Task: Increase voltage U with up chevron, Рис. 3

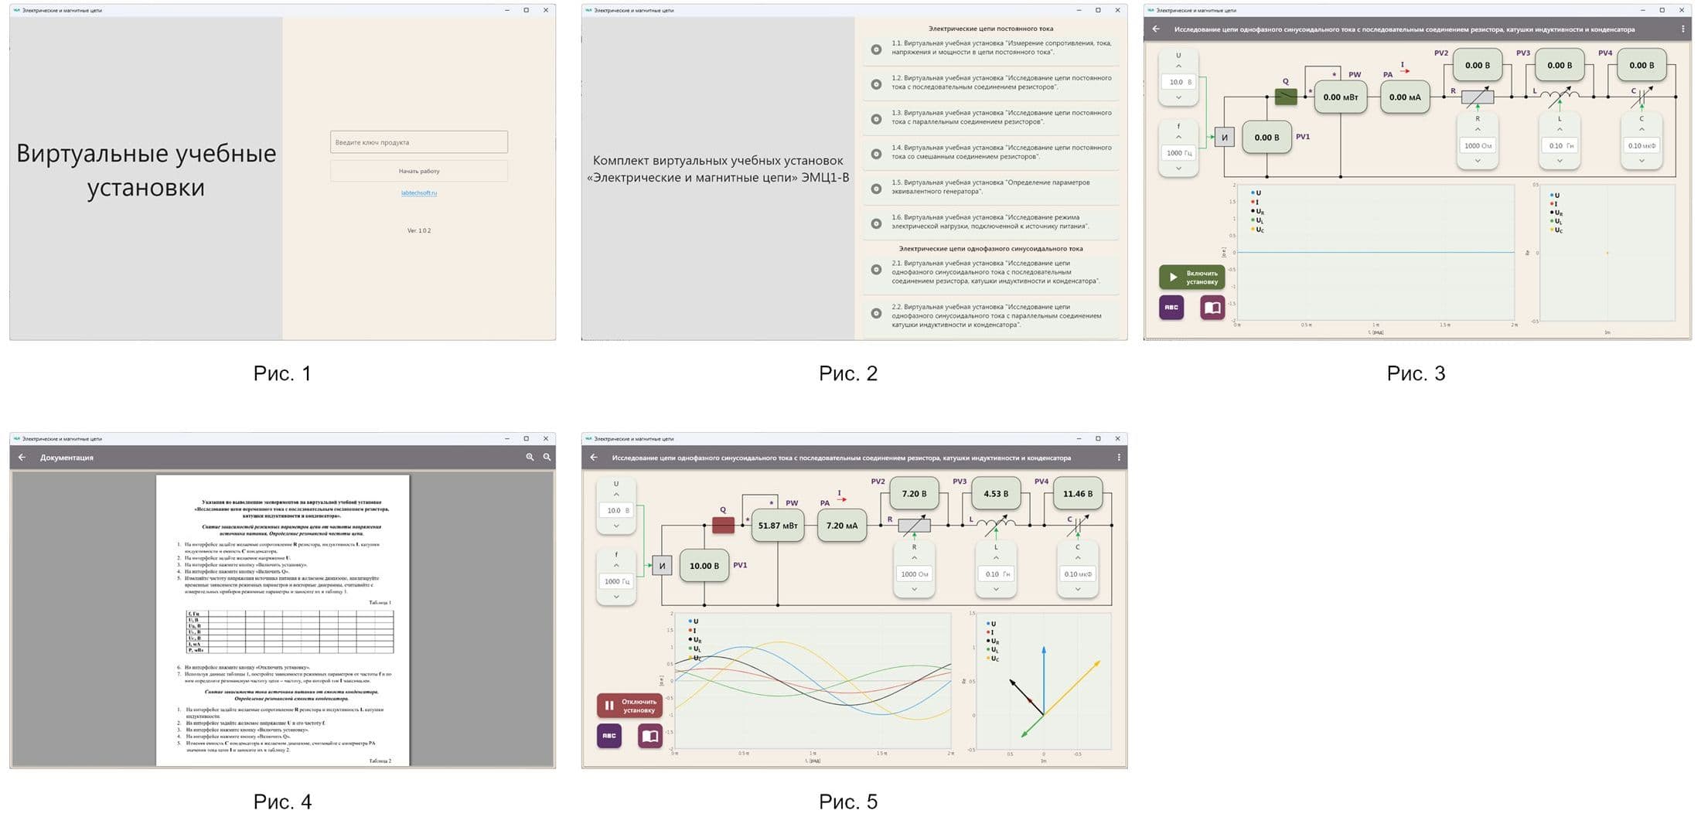Action: tap(1178, 66)
